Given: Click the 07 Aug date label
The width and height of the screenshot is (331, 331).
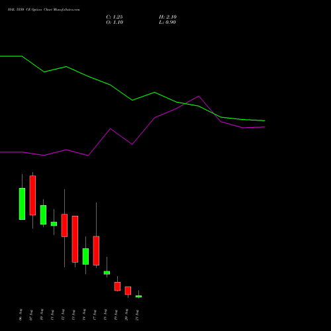Looking at the screenshot, I should click(x=31, y=314).
